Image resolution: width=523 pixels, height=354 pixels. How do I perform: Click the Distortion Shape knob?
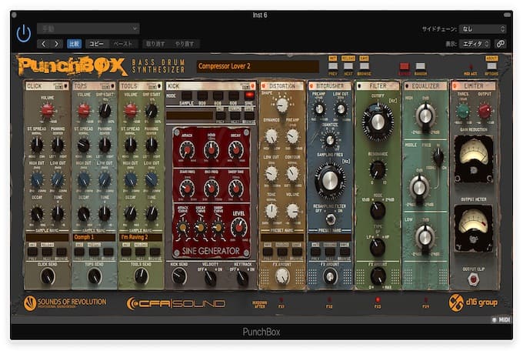click(282, 105)
